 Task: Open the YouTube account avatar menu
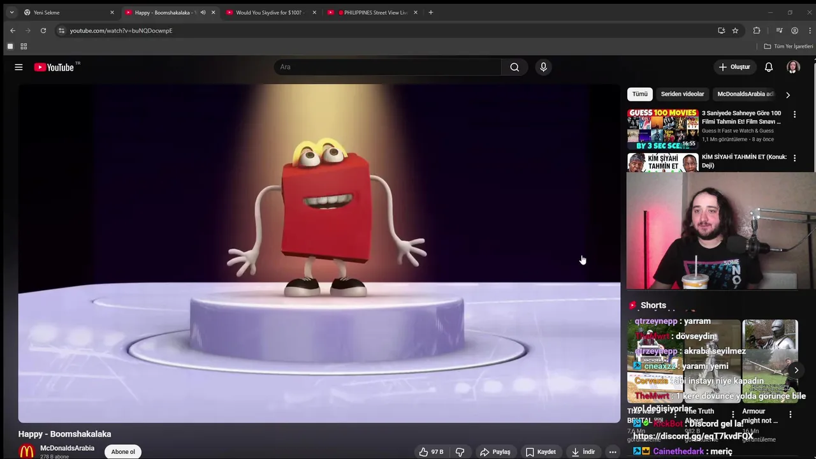[793, 67]
